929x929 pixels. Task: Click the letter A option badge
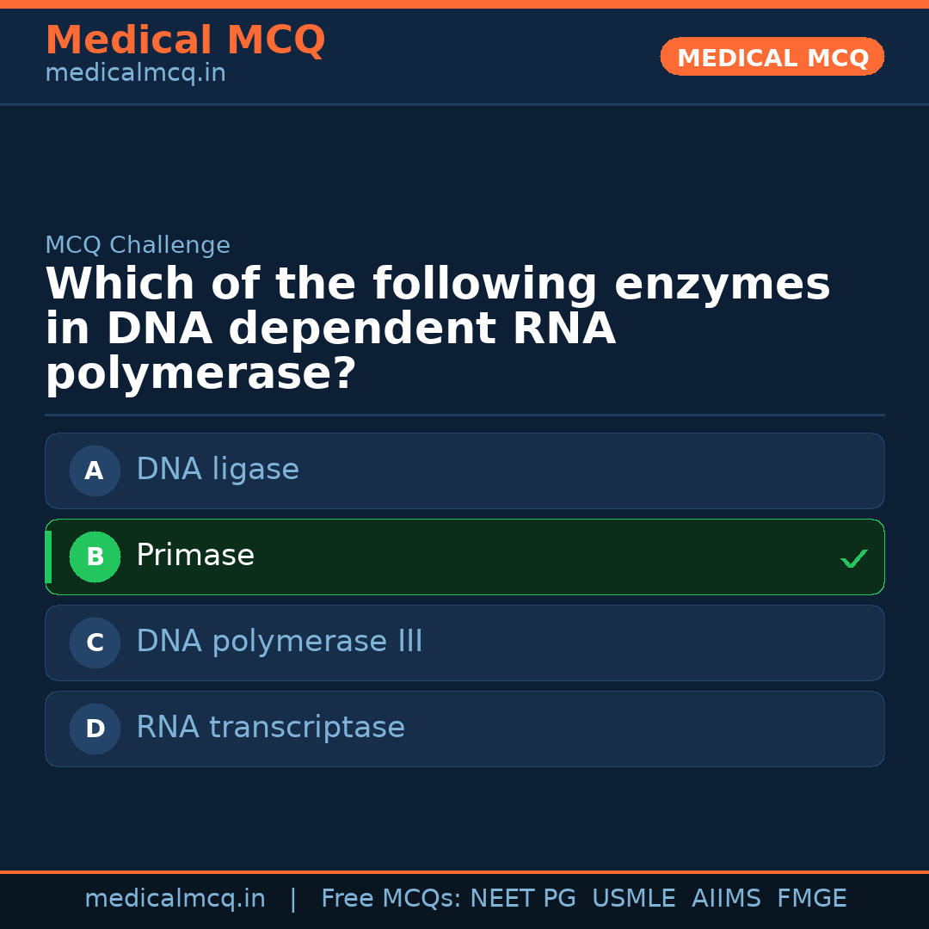click(x=95, y=471)
